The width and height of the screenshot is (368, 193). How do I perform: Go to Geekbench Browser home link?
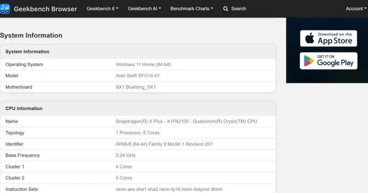coord(45,9)
